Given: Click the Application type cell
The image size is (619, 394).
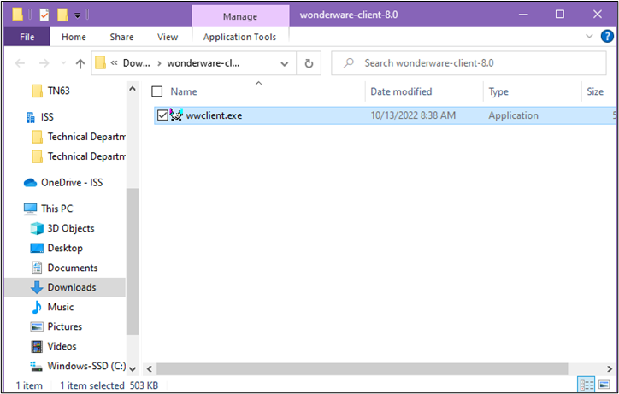Looking at the screenshot, I should (513, 115).
